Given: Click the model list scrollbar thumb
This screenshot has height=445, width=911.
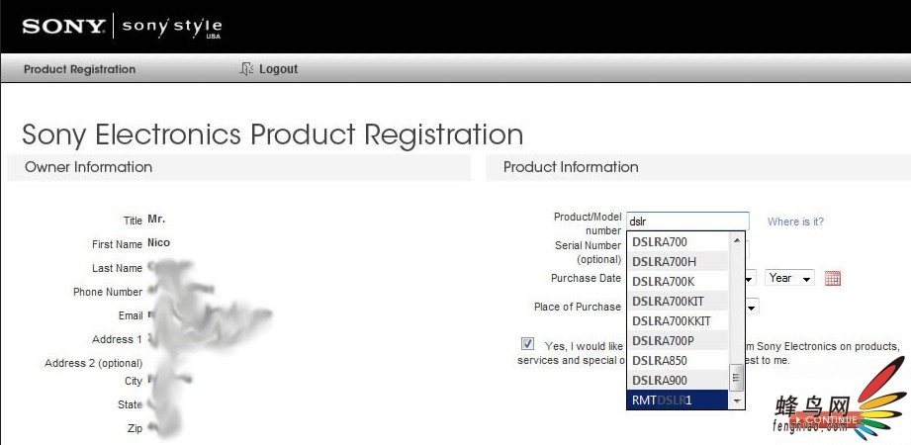Looking at the screenshot, I should coord(737,378).
